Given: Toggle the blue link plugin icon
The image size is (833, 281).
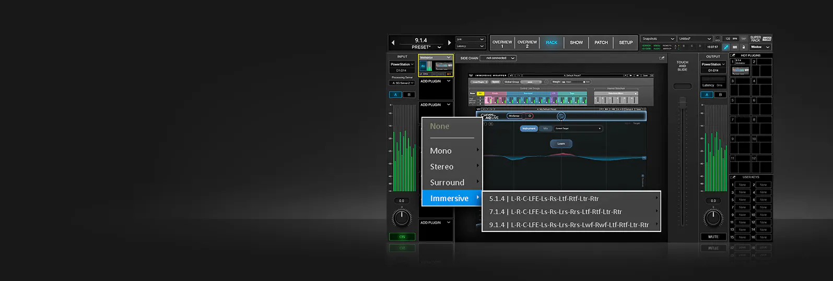Looking at the screenshot, I should (726, 47).
